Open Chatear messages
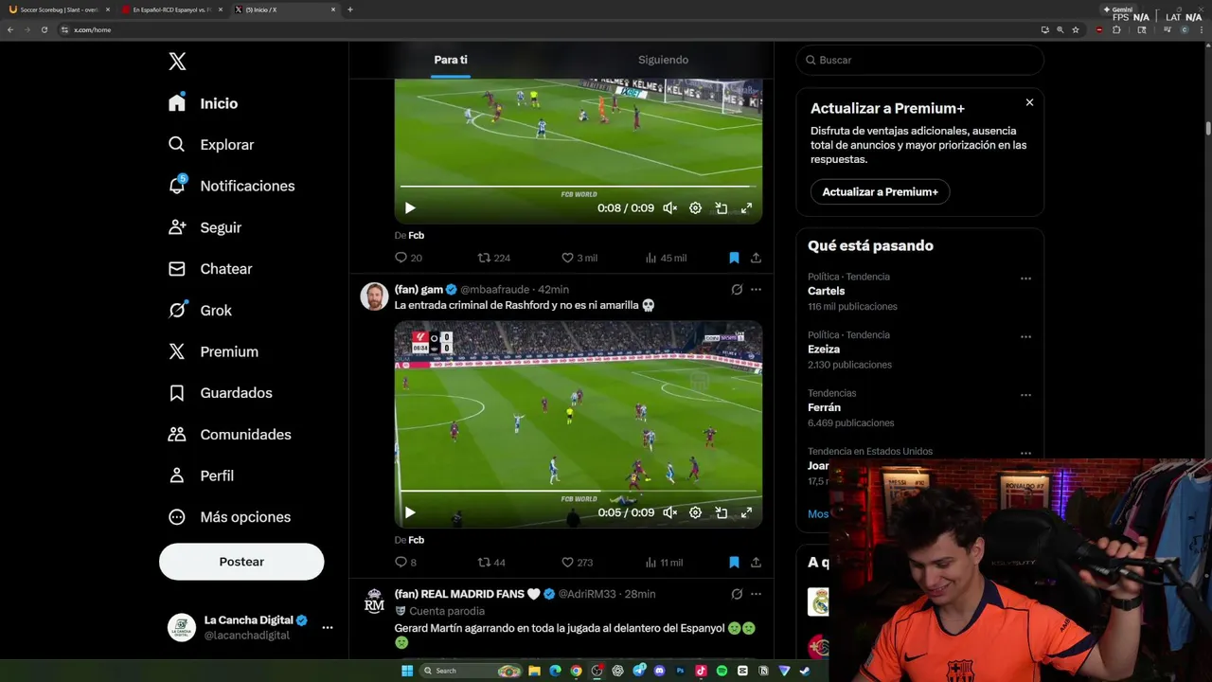 point(210,269)
